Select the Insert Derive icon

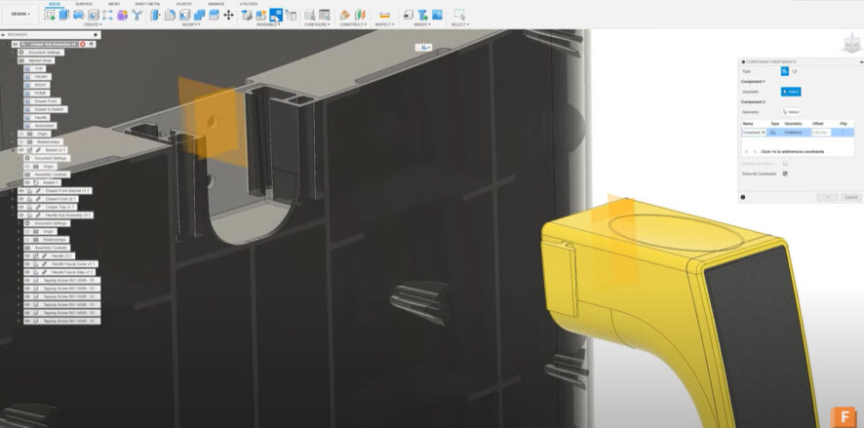click(408, 15)
